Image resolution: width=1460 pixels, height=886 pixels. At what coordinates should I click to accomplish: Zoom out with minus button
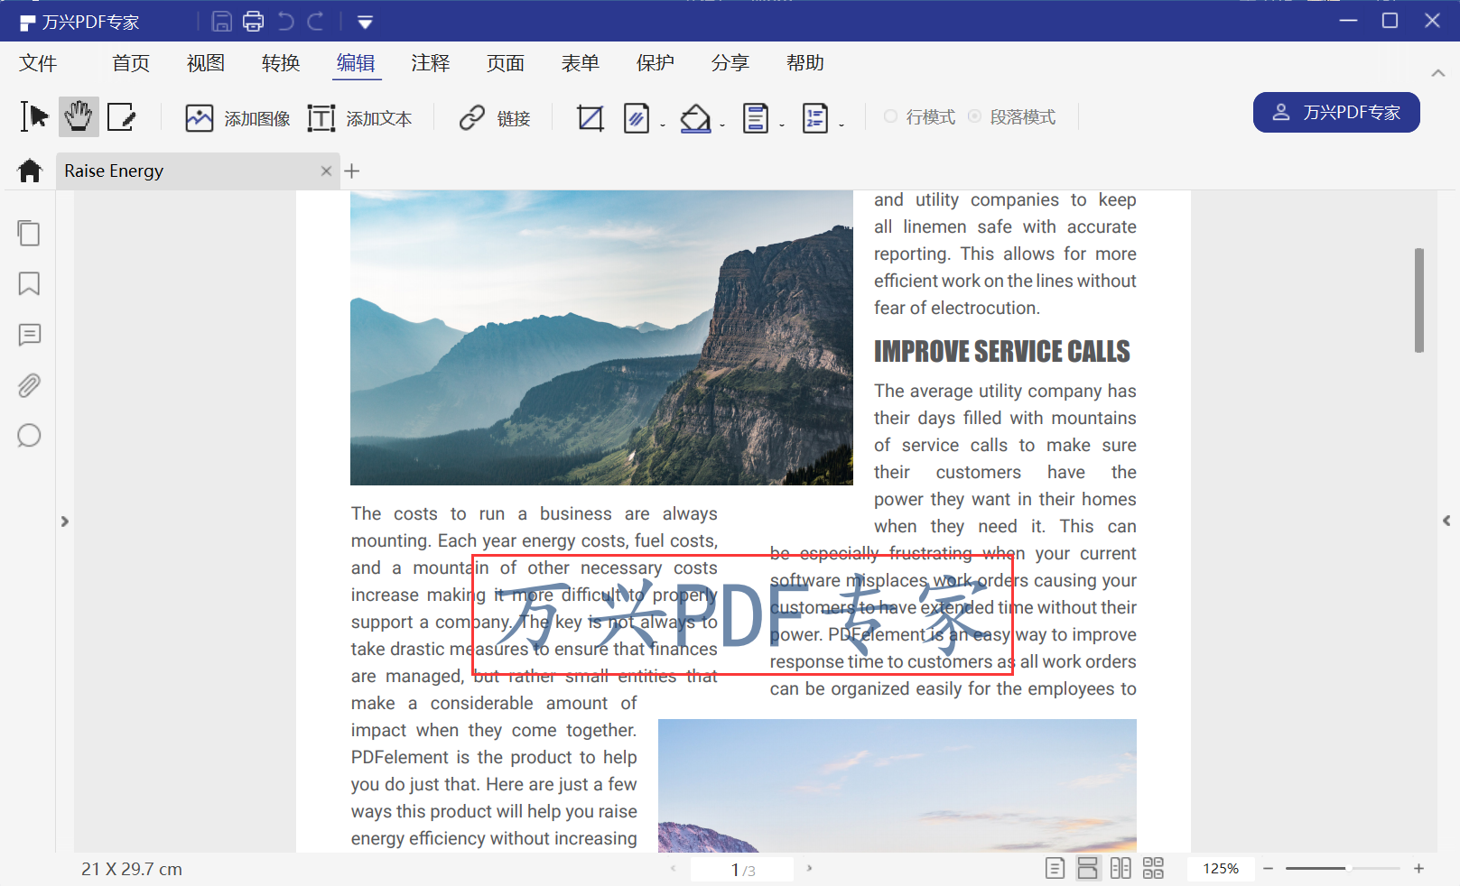tap(1268, 868)
